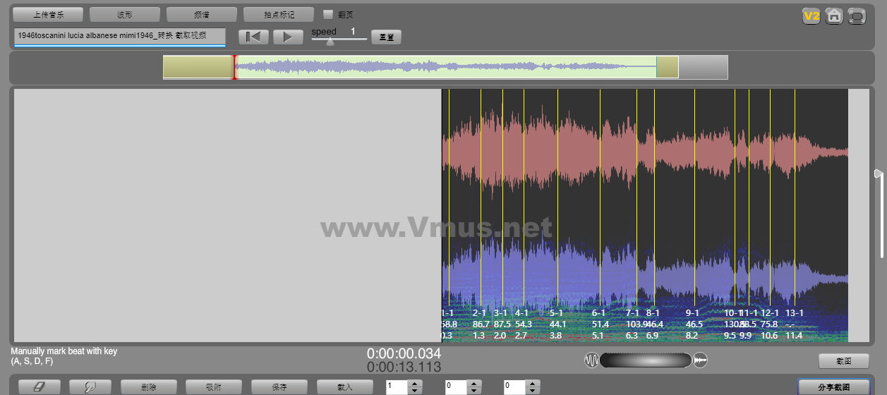Click the 删除 delete button
The image size is (887, 395).
point(149,387)
